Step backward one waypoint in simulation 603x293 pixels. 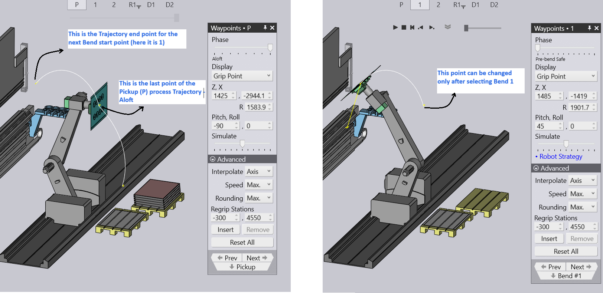(x=421, y=27)
